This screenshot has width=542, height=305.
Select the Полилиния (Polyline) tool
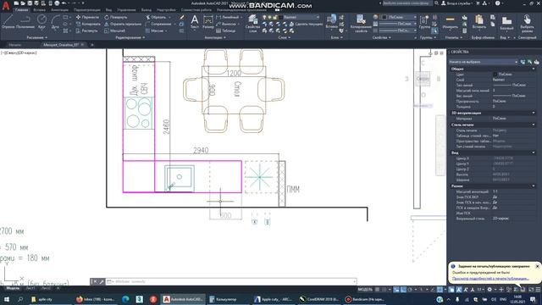coord(25,22)
